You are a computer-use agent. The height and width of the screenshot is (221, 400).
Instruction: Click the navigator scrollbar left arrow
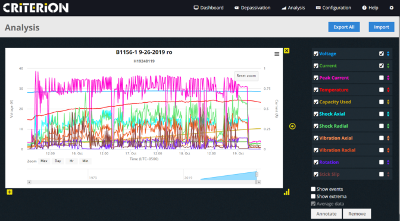click(x=29, y=182)
